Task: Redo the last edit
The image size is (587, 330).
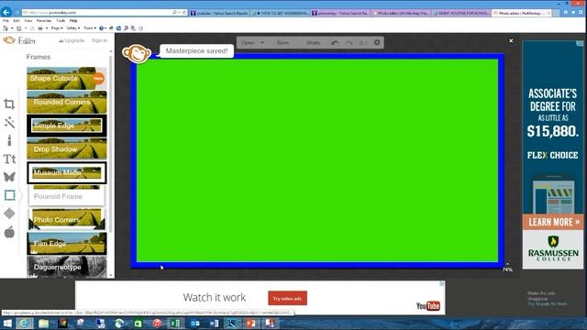Action: (x=349, y=43)
